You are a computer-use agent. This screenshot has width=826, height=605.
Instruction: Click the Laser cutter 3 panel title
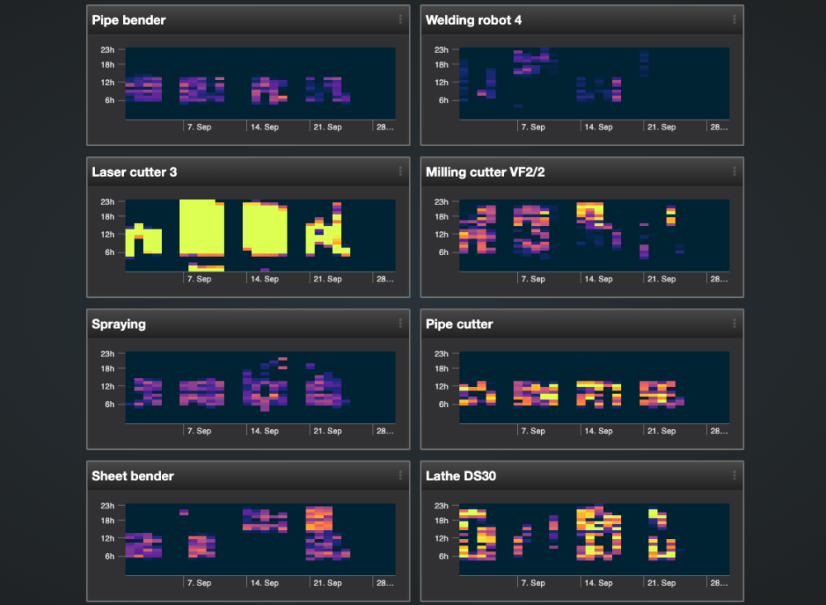coord(134,172)
